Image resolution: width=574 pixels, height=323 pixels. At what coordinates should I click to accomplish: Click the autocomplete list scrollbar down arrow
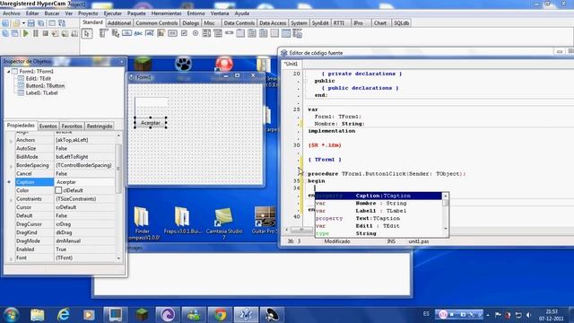tap(446, 229)
